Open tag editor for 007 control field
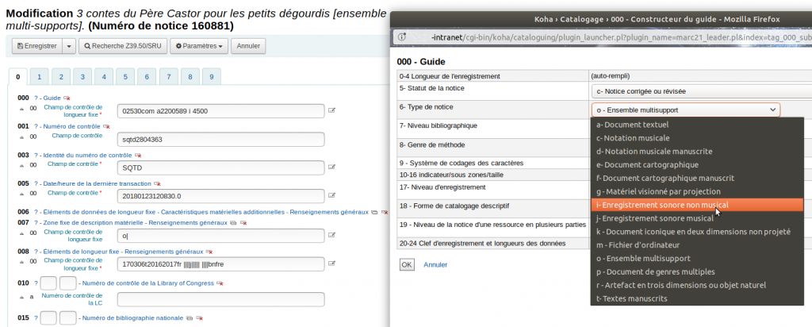The width and height of the screenshot is (812, 327). point(332,235)
